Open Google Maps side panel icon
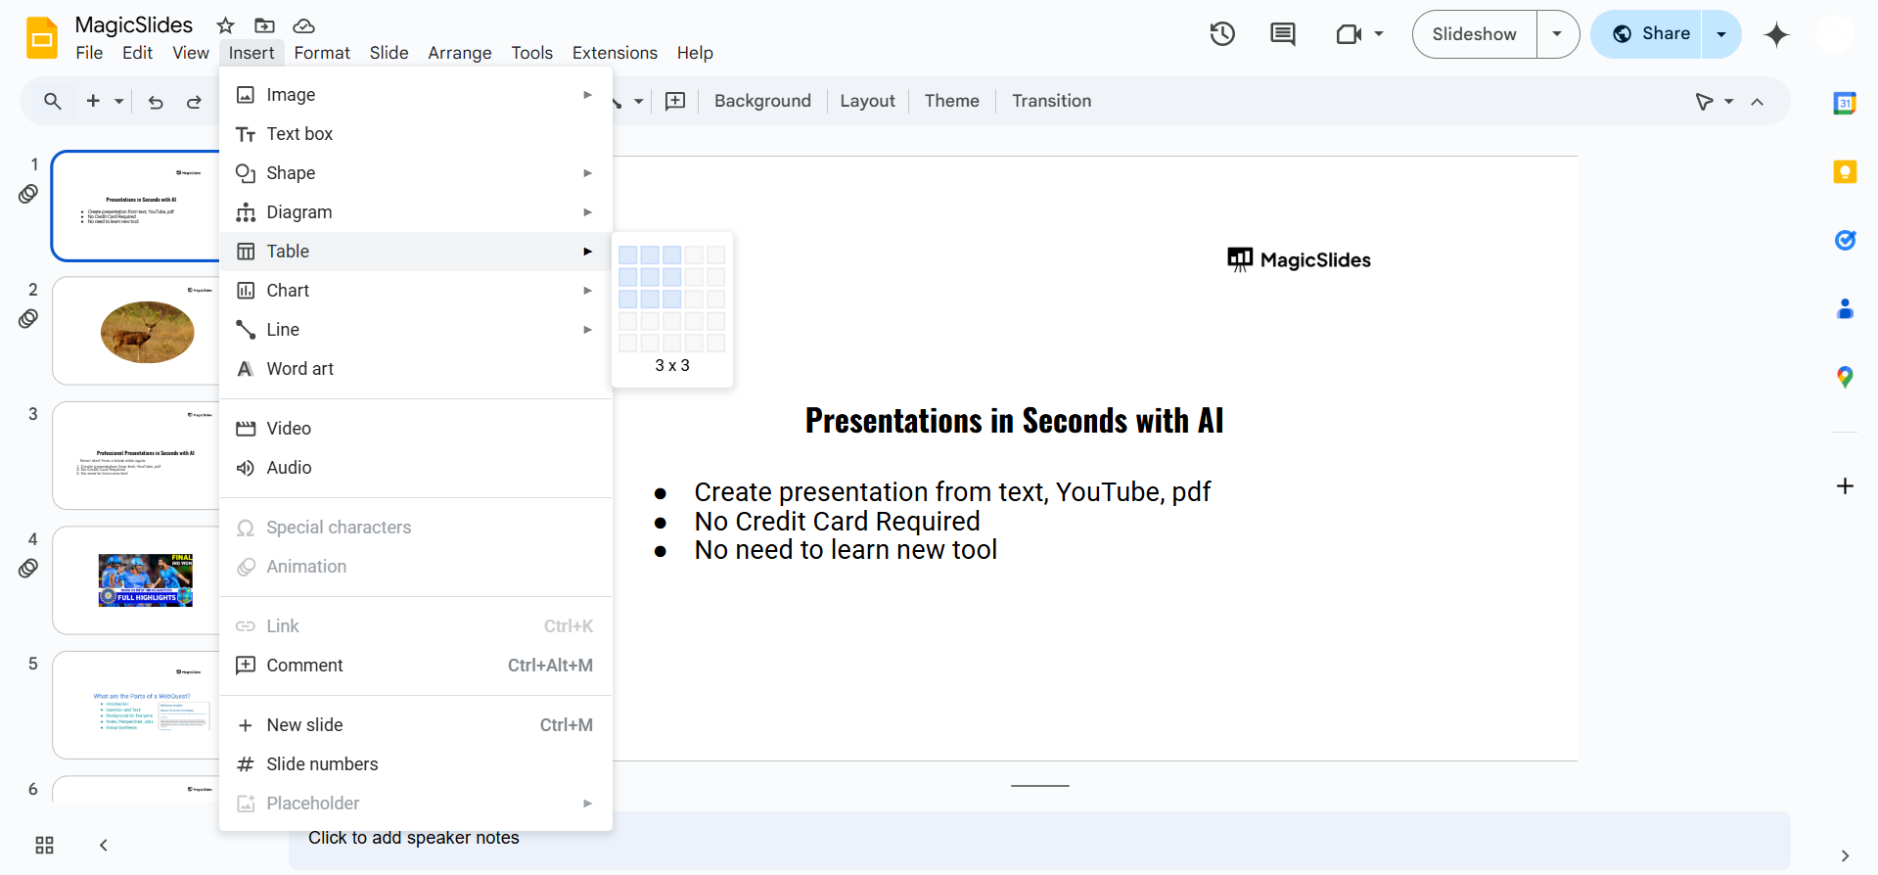The image size is (1878, 875). [x=1845, y=377]
